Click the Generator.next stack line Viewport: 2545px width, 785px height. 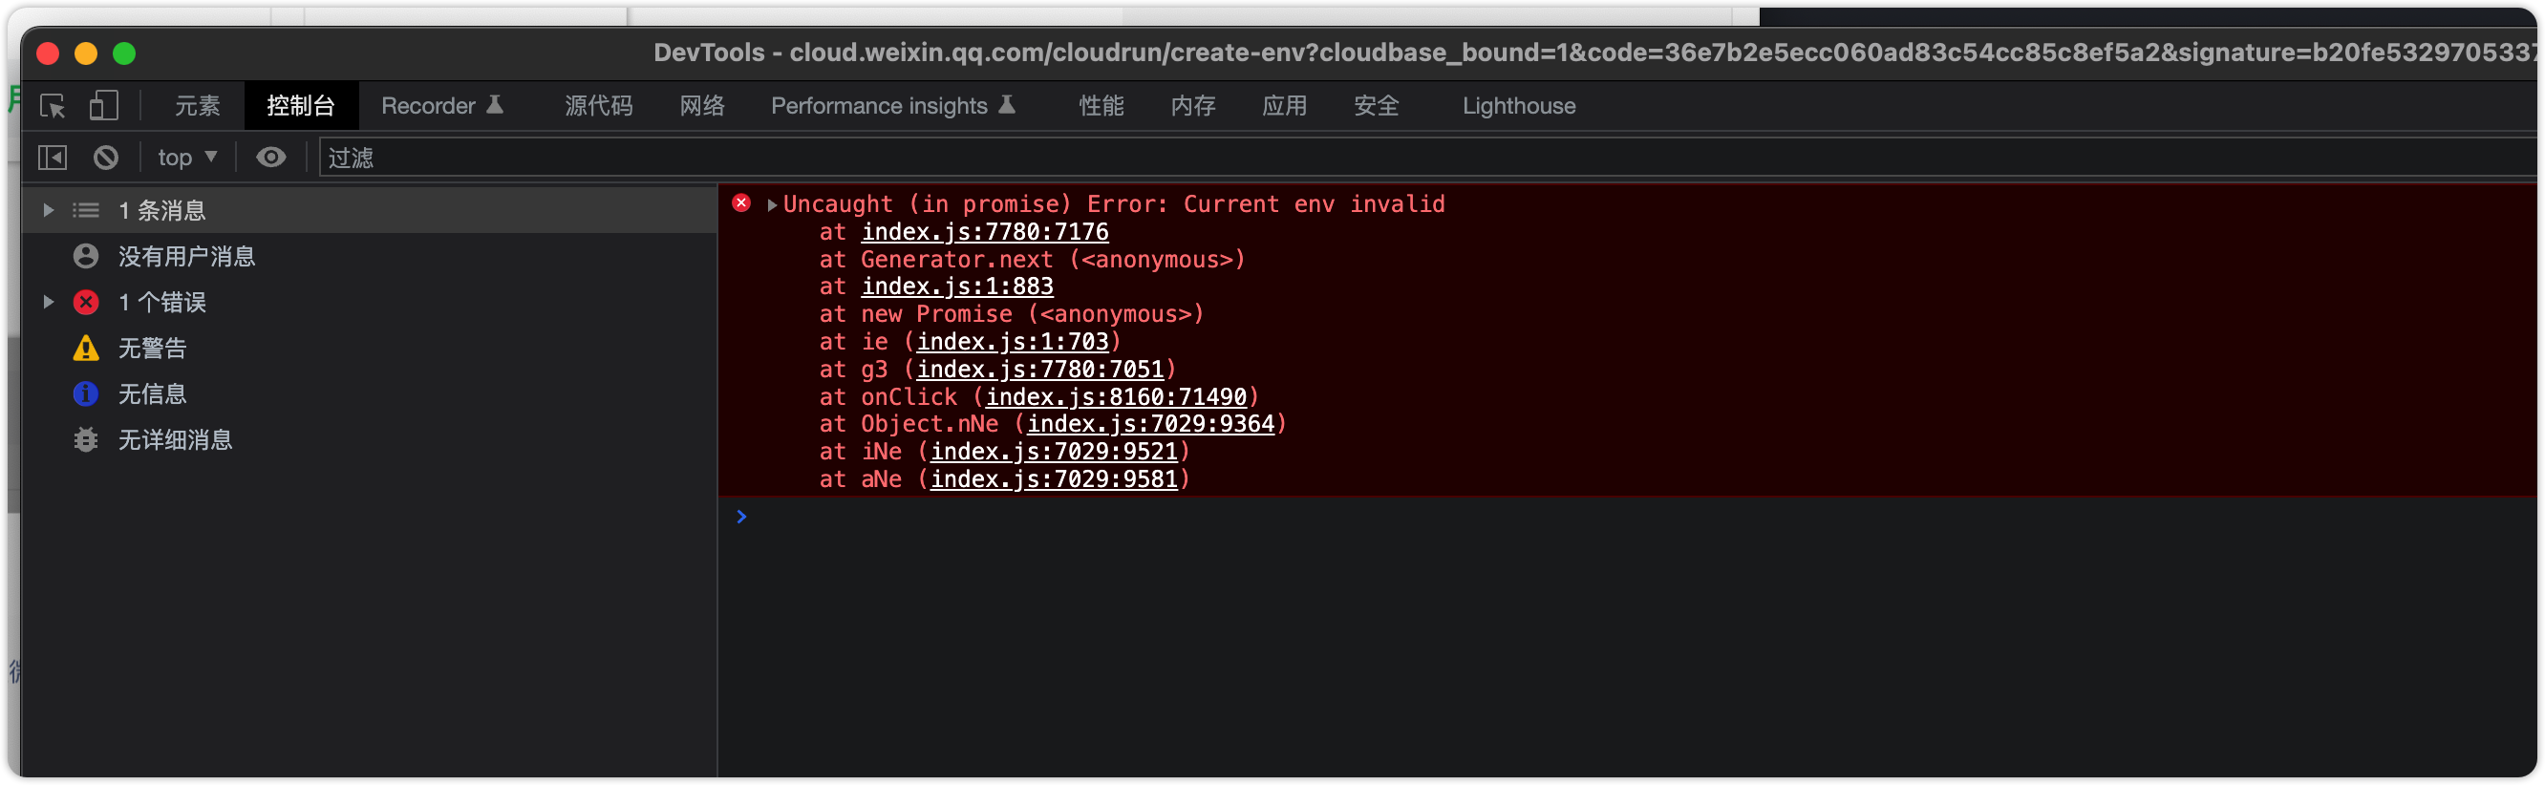tap(1033, 260)
